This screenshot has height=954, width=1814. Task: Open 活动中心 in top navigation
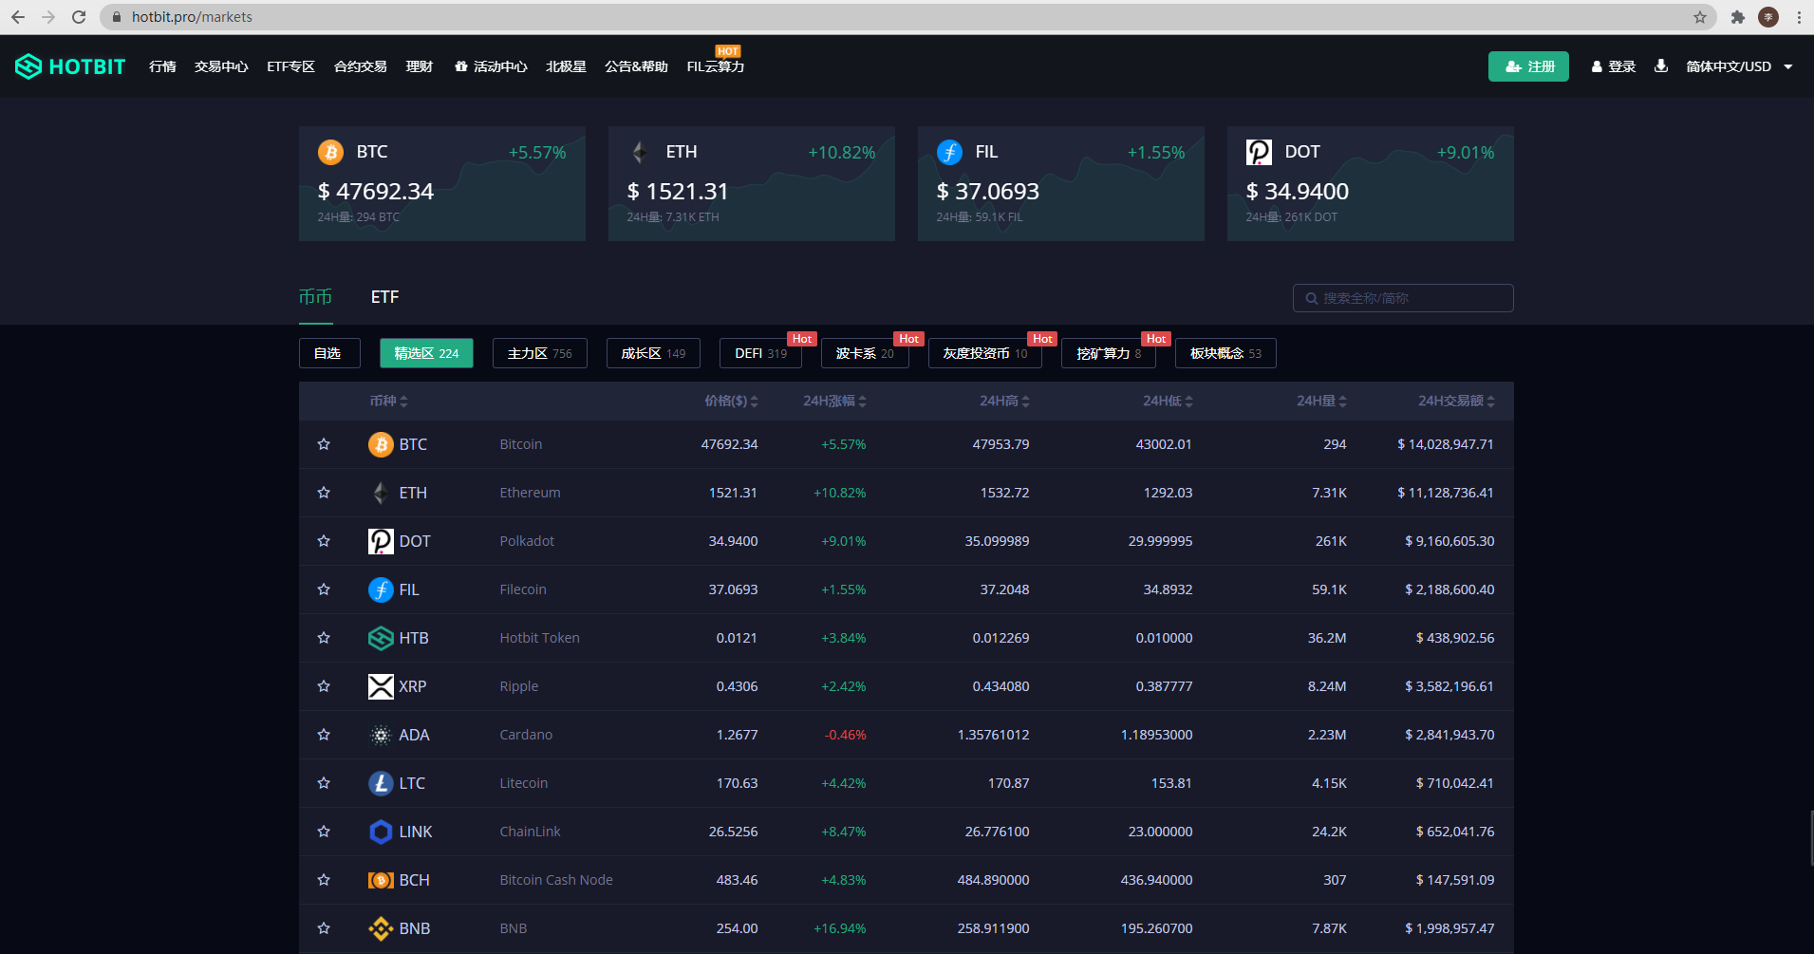tap(491, 66)
